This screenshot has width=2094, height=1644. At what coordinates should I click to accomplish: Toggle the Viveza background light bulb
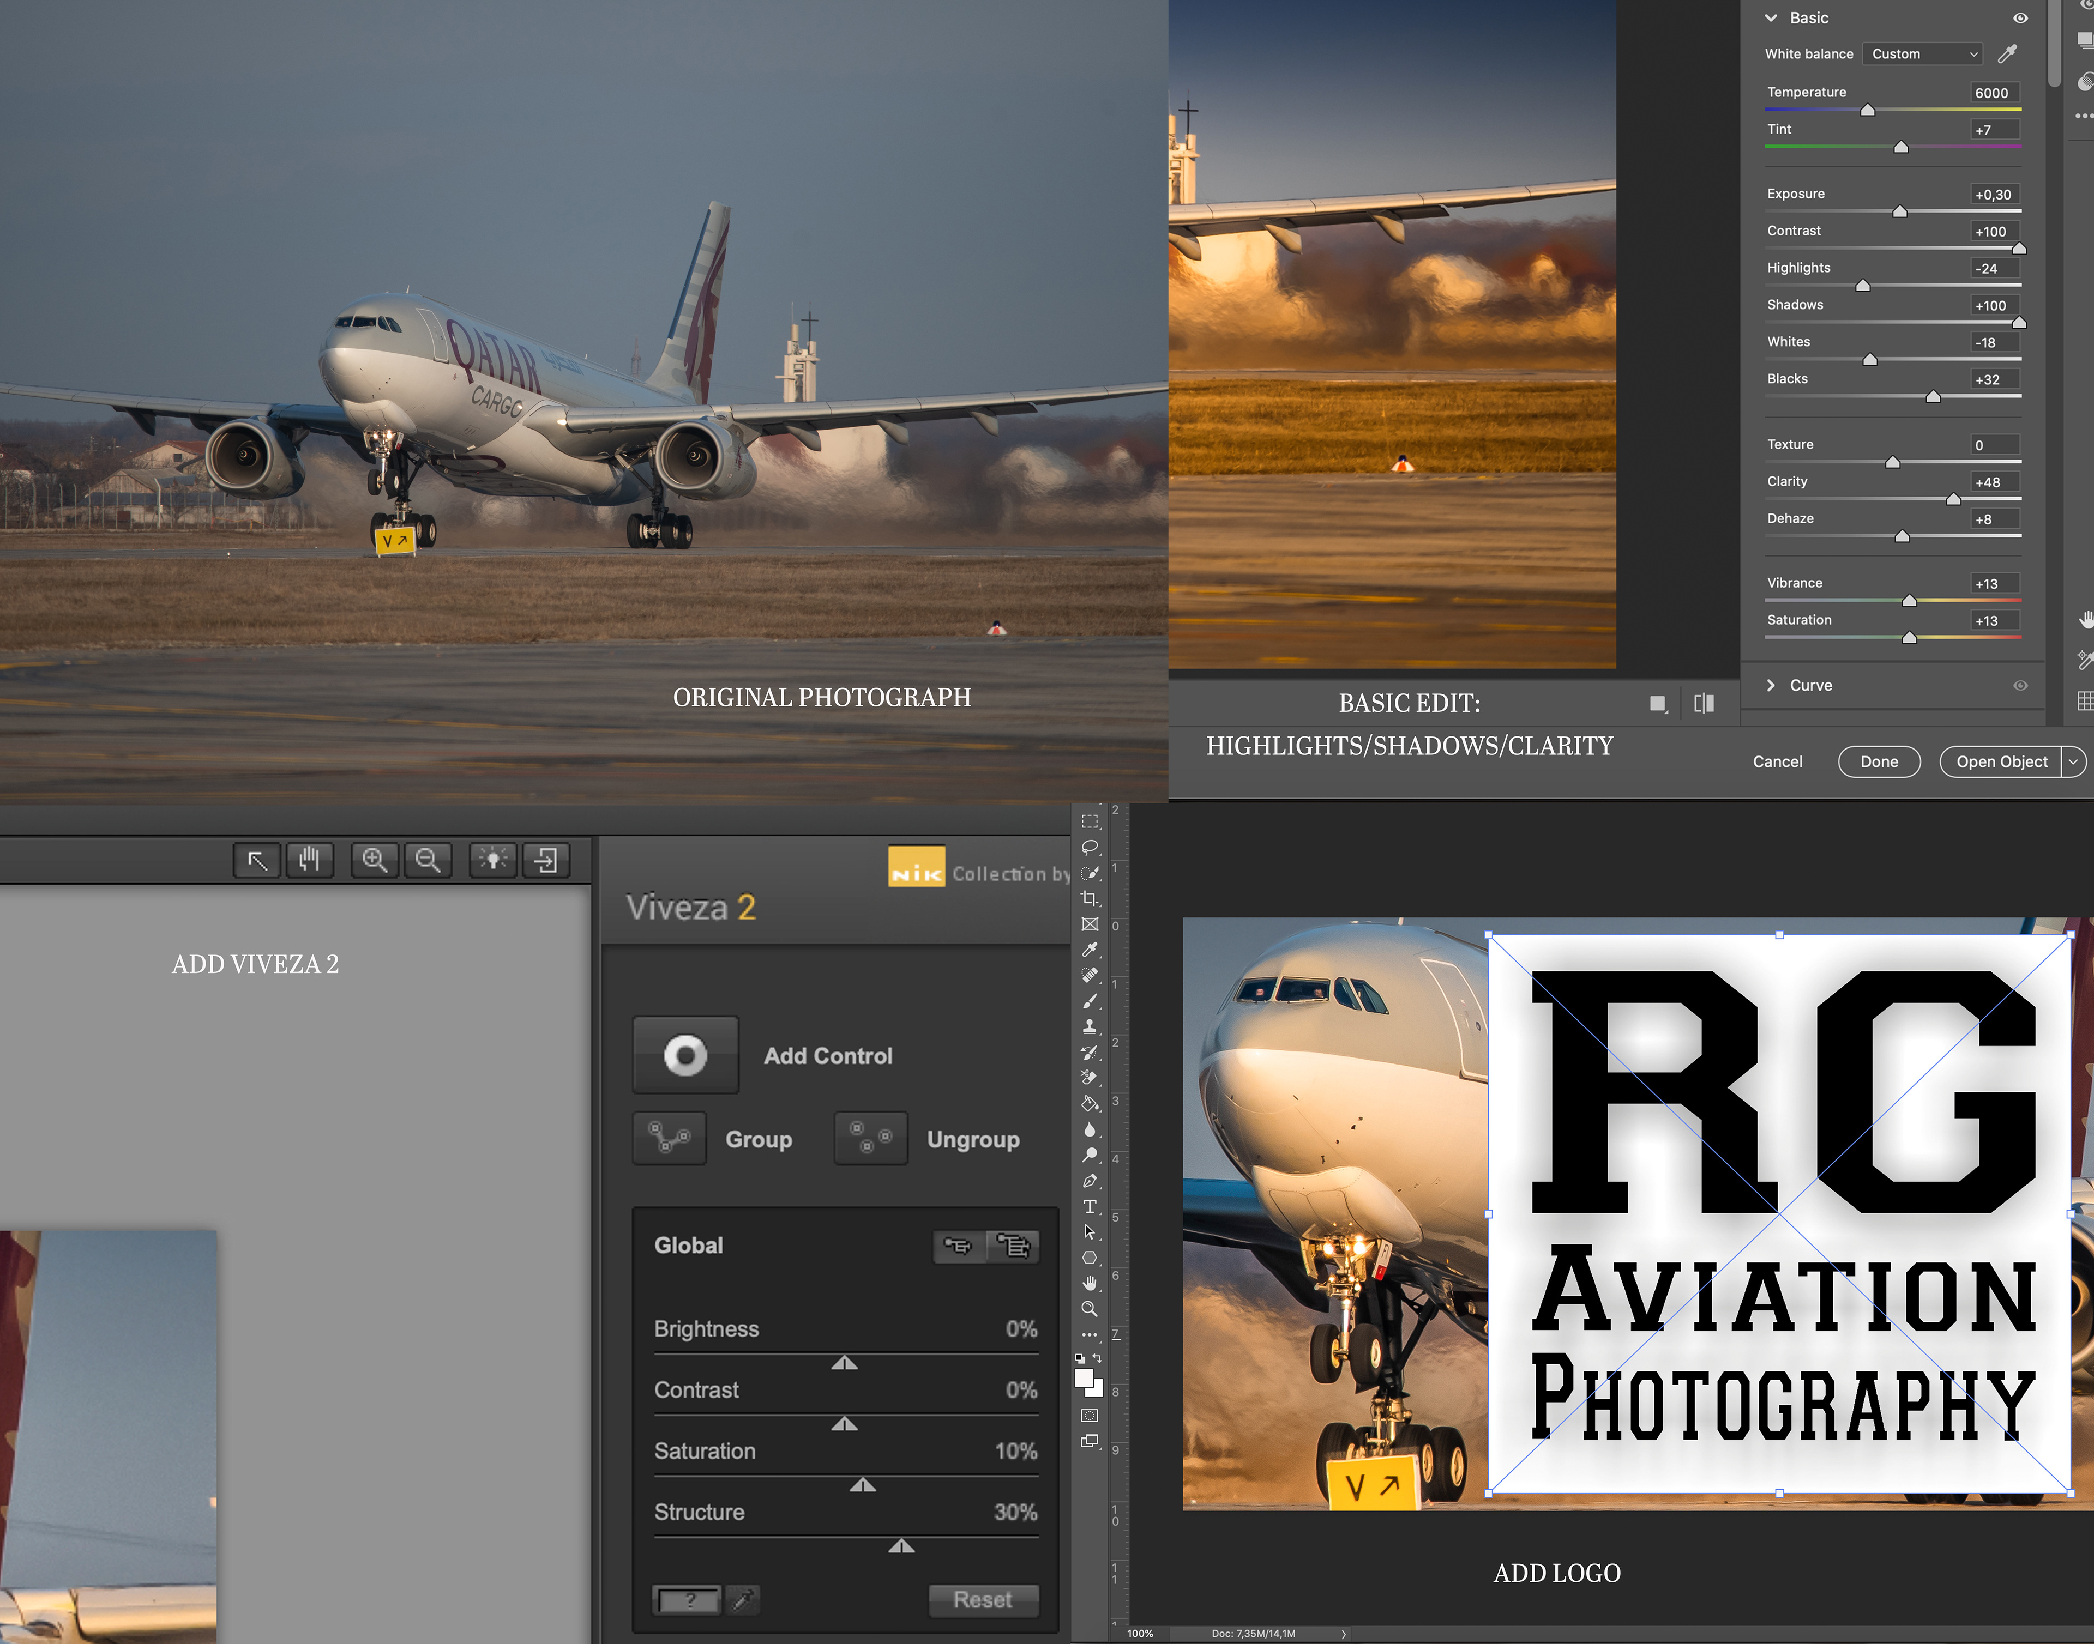tap(493, 861)
